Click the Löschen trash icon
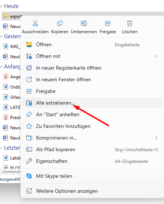Image resolution: width=164 pixels, height=204 pixels. (130, 23)
